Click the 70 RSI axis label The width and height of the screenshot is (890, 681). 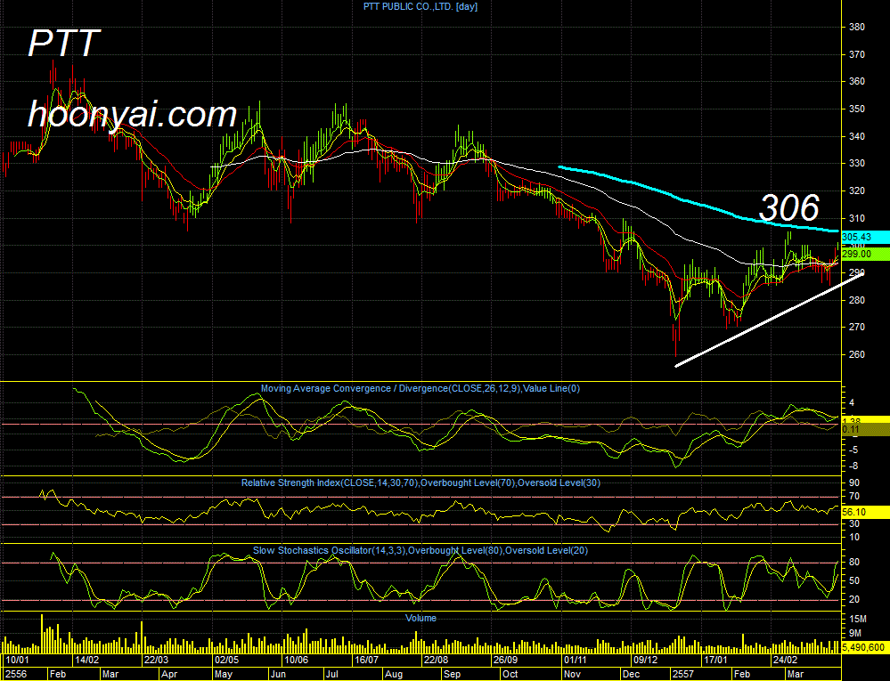click(854, 497)
